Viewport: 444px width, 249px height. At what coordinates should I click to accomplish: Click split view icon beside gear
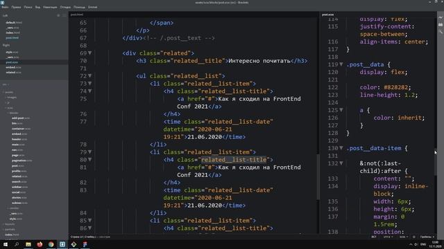click(x=65, y=15)
